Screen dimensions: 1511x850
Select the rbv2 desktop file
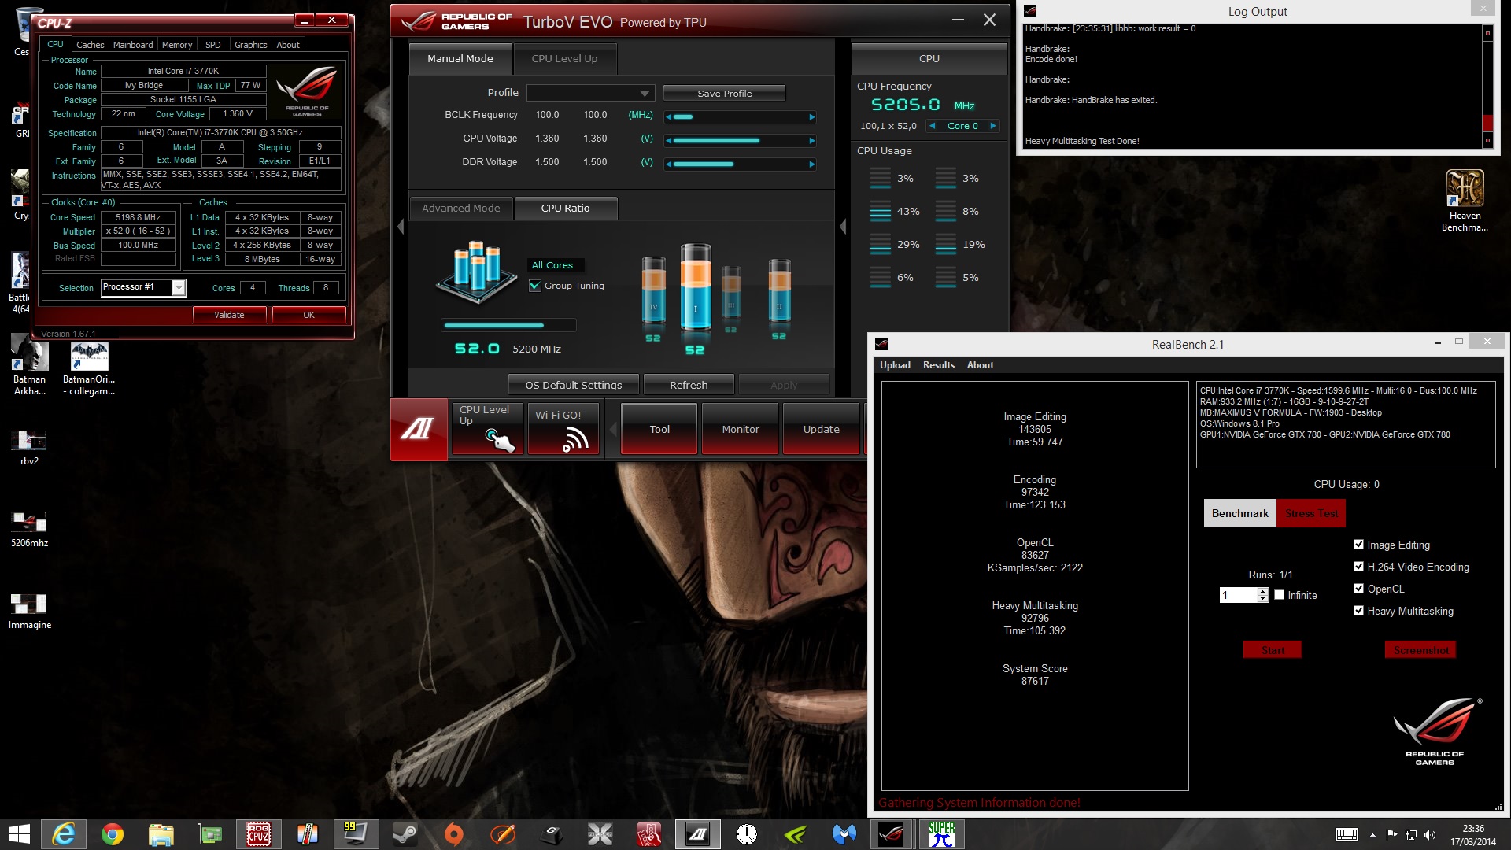[29, 447]
